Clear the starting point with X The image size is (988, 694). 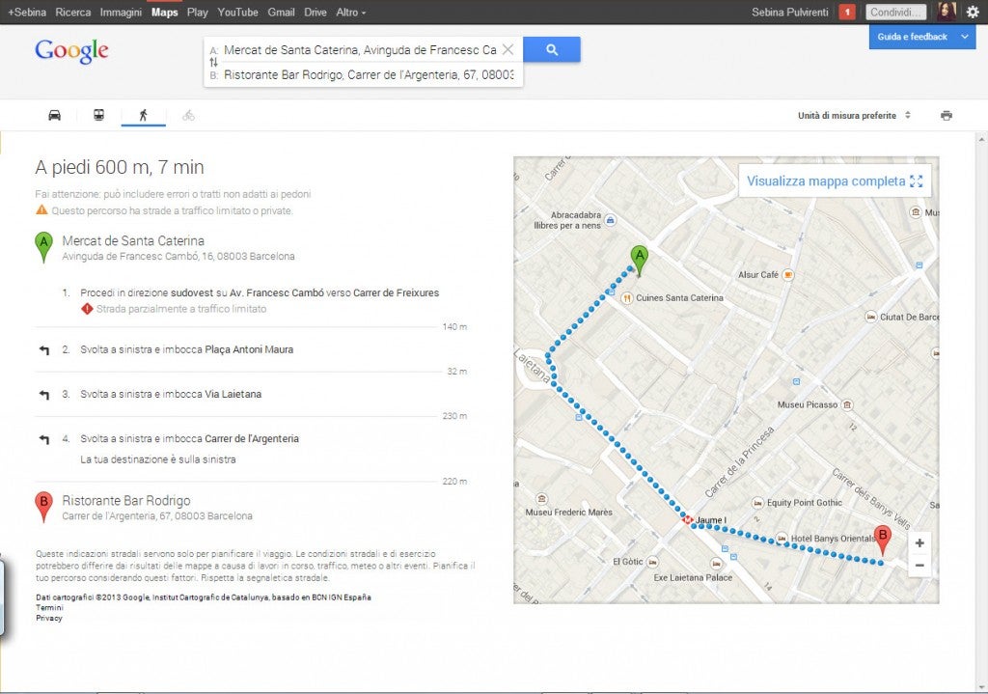click(508, 49)
